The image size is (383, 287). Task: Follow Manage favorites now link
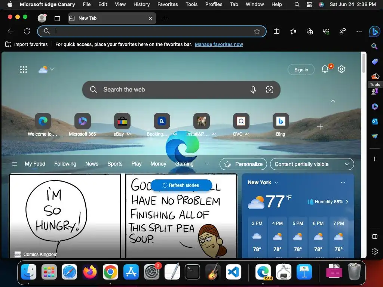tap(219, 44)
